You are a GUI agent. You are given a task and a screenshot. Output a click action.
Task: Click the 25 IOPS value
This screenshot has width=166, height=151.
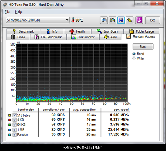(58, 129)
